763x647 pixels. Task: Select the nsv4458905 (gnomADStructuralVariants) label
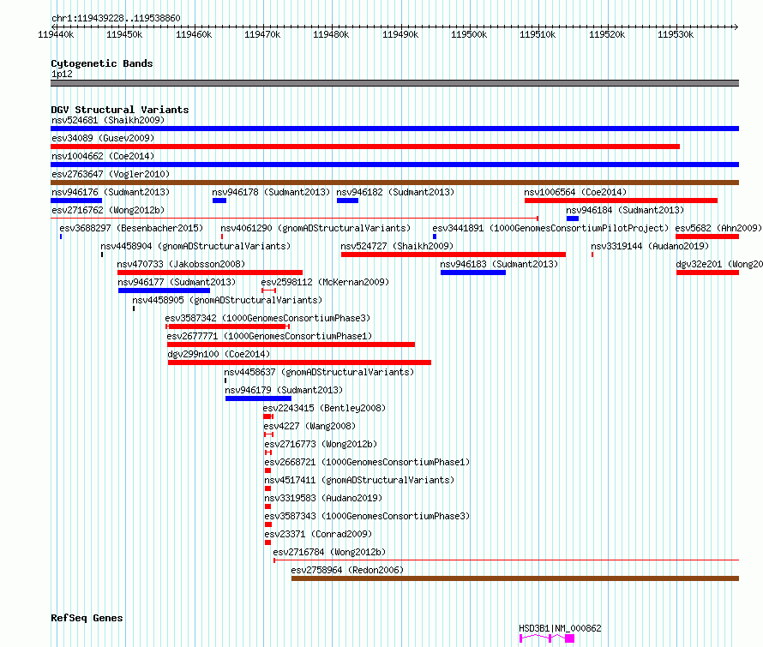click(x=227, y=300)
